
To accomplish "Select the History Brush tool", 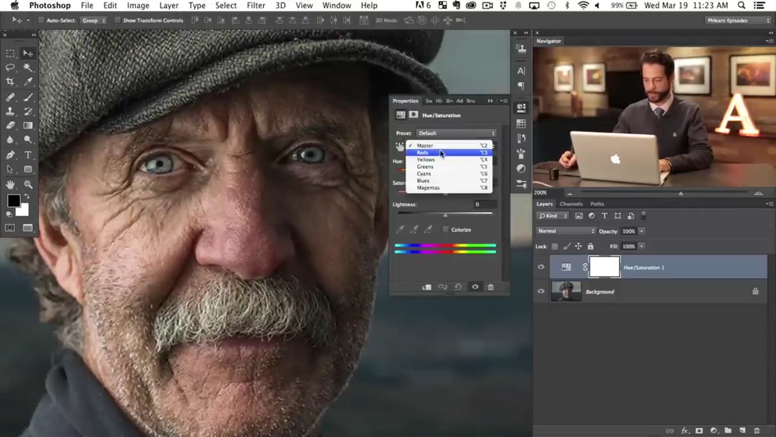I will tap(28, 111).
